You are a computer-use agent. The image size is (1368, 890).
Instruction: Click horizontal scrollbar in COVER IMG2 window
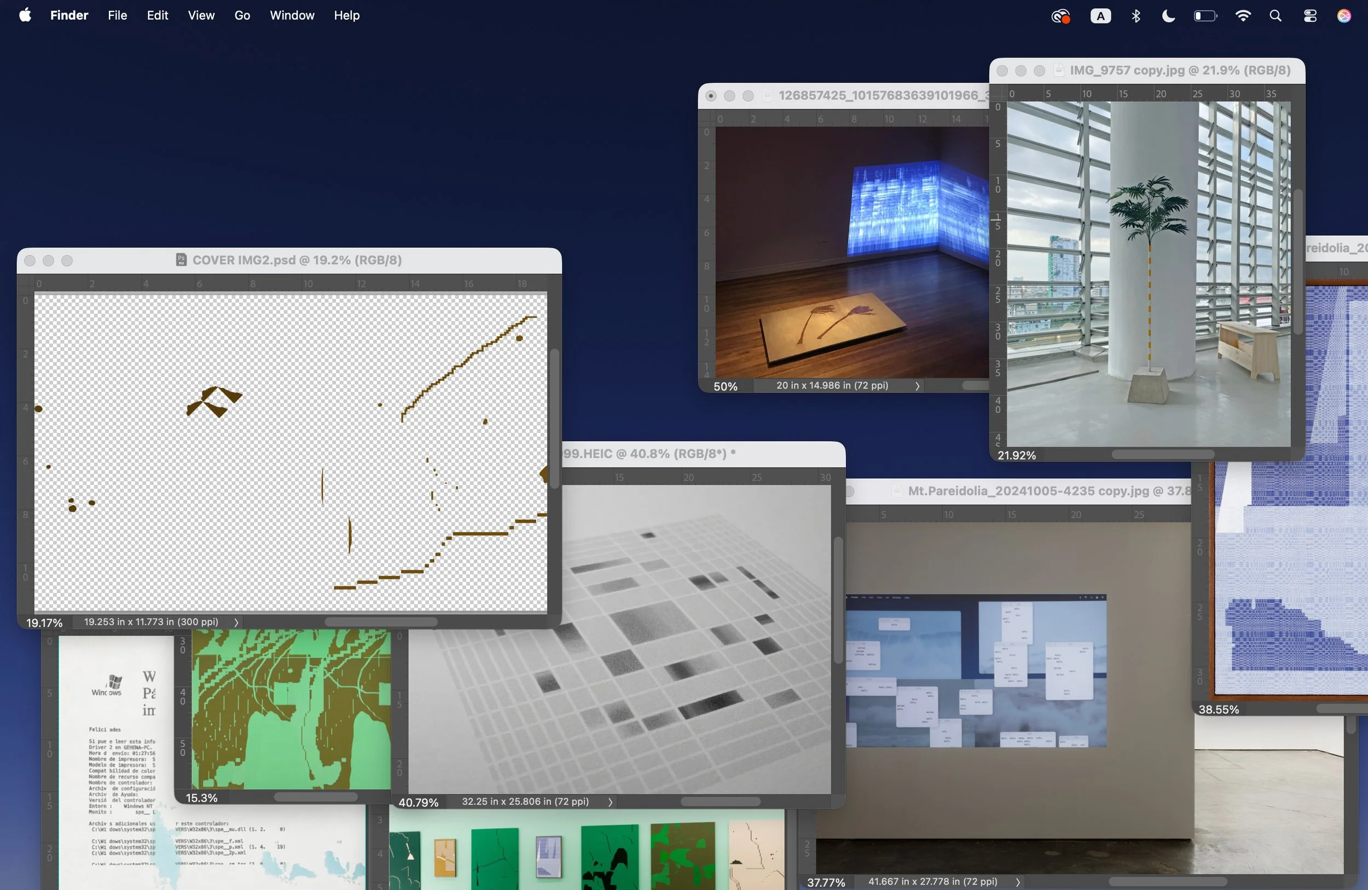coord(380,622)
